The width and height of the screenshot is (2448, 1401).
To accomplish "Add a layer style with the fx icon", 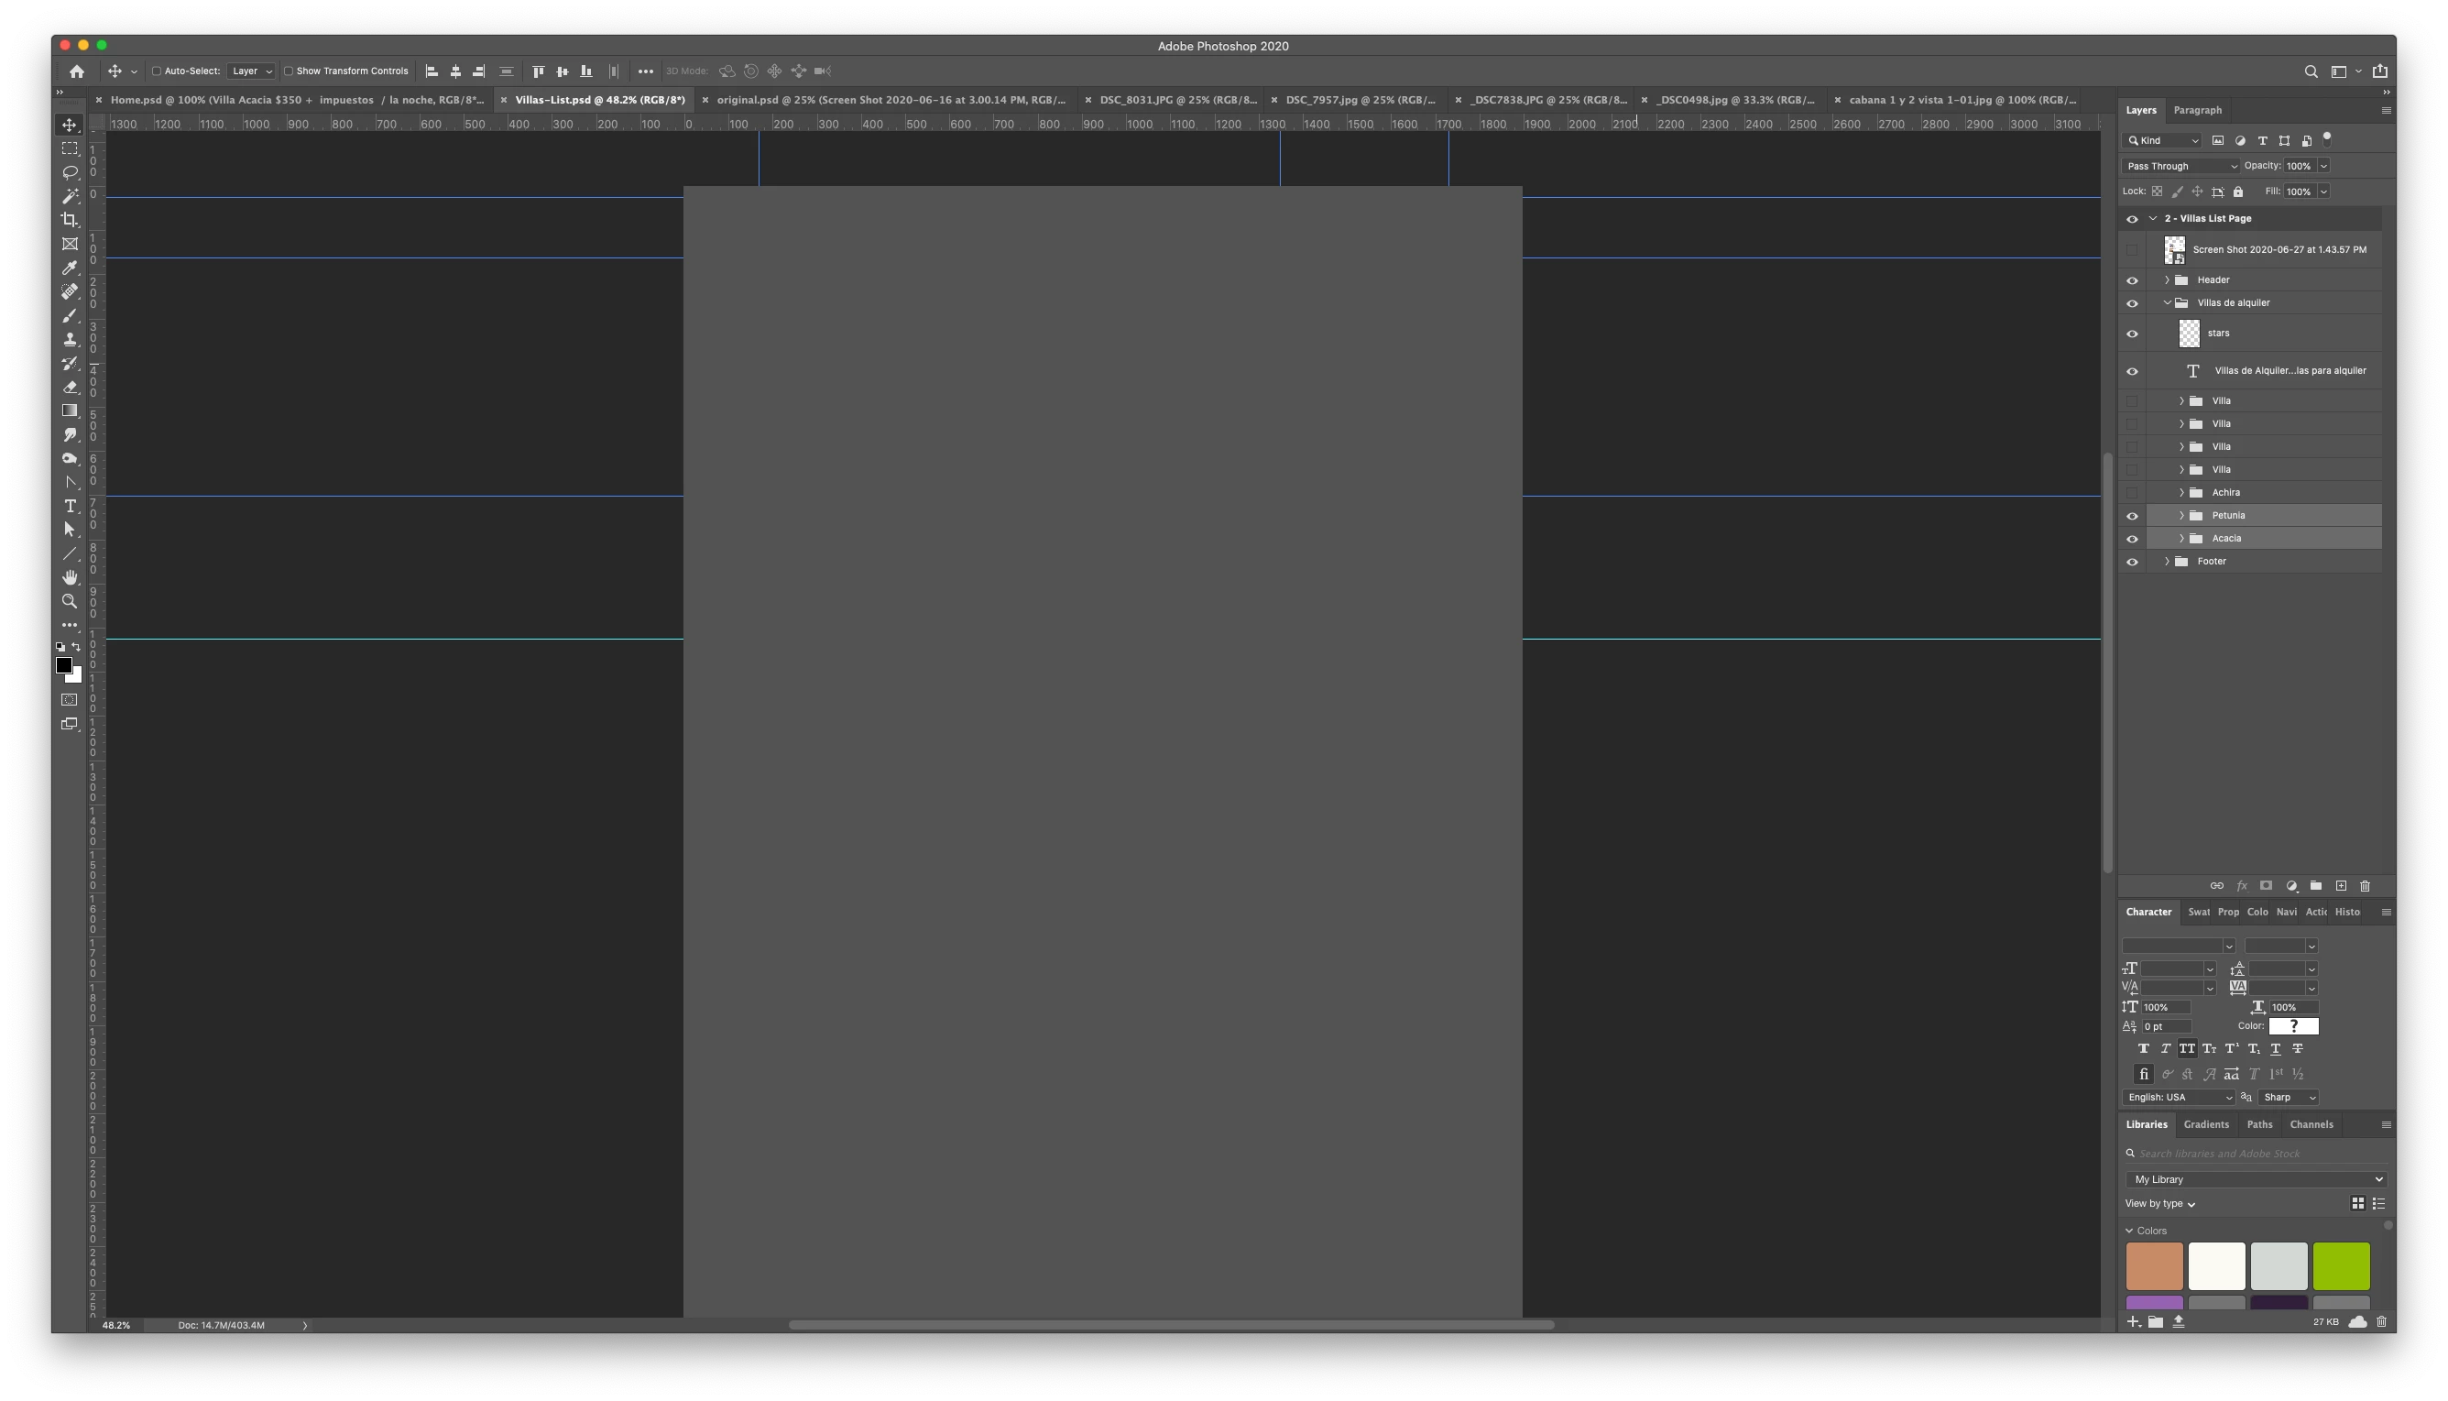I will (2241, 886).
